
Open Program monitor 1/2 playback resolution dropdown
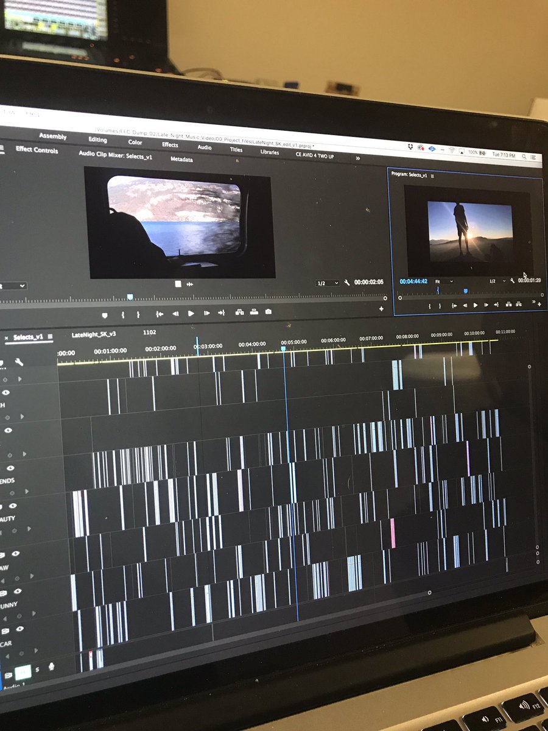tap(496, 281)
